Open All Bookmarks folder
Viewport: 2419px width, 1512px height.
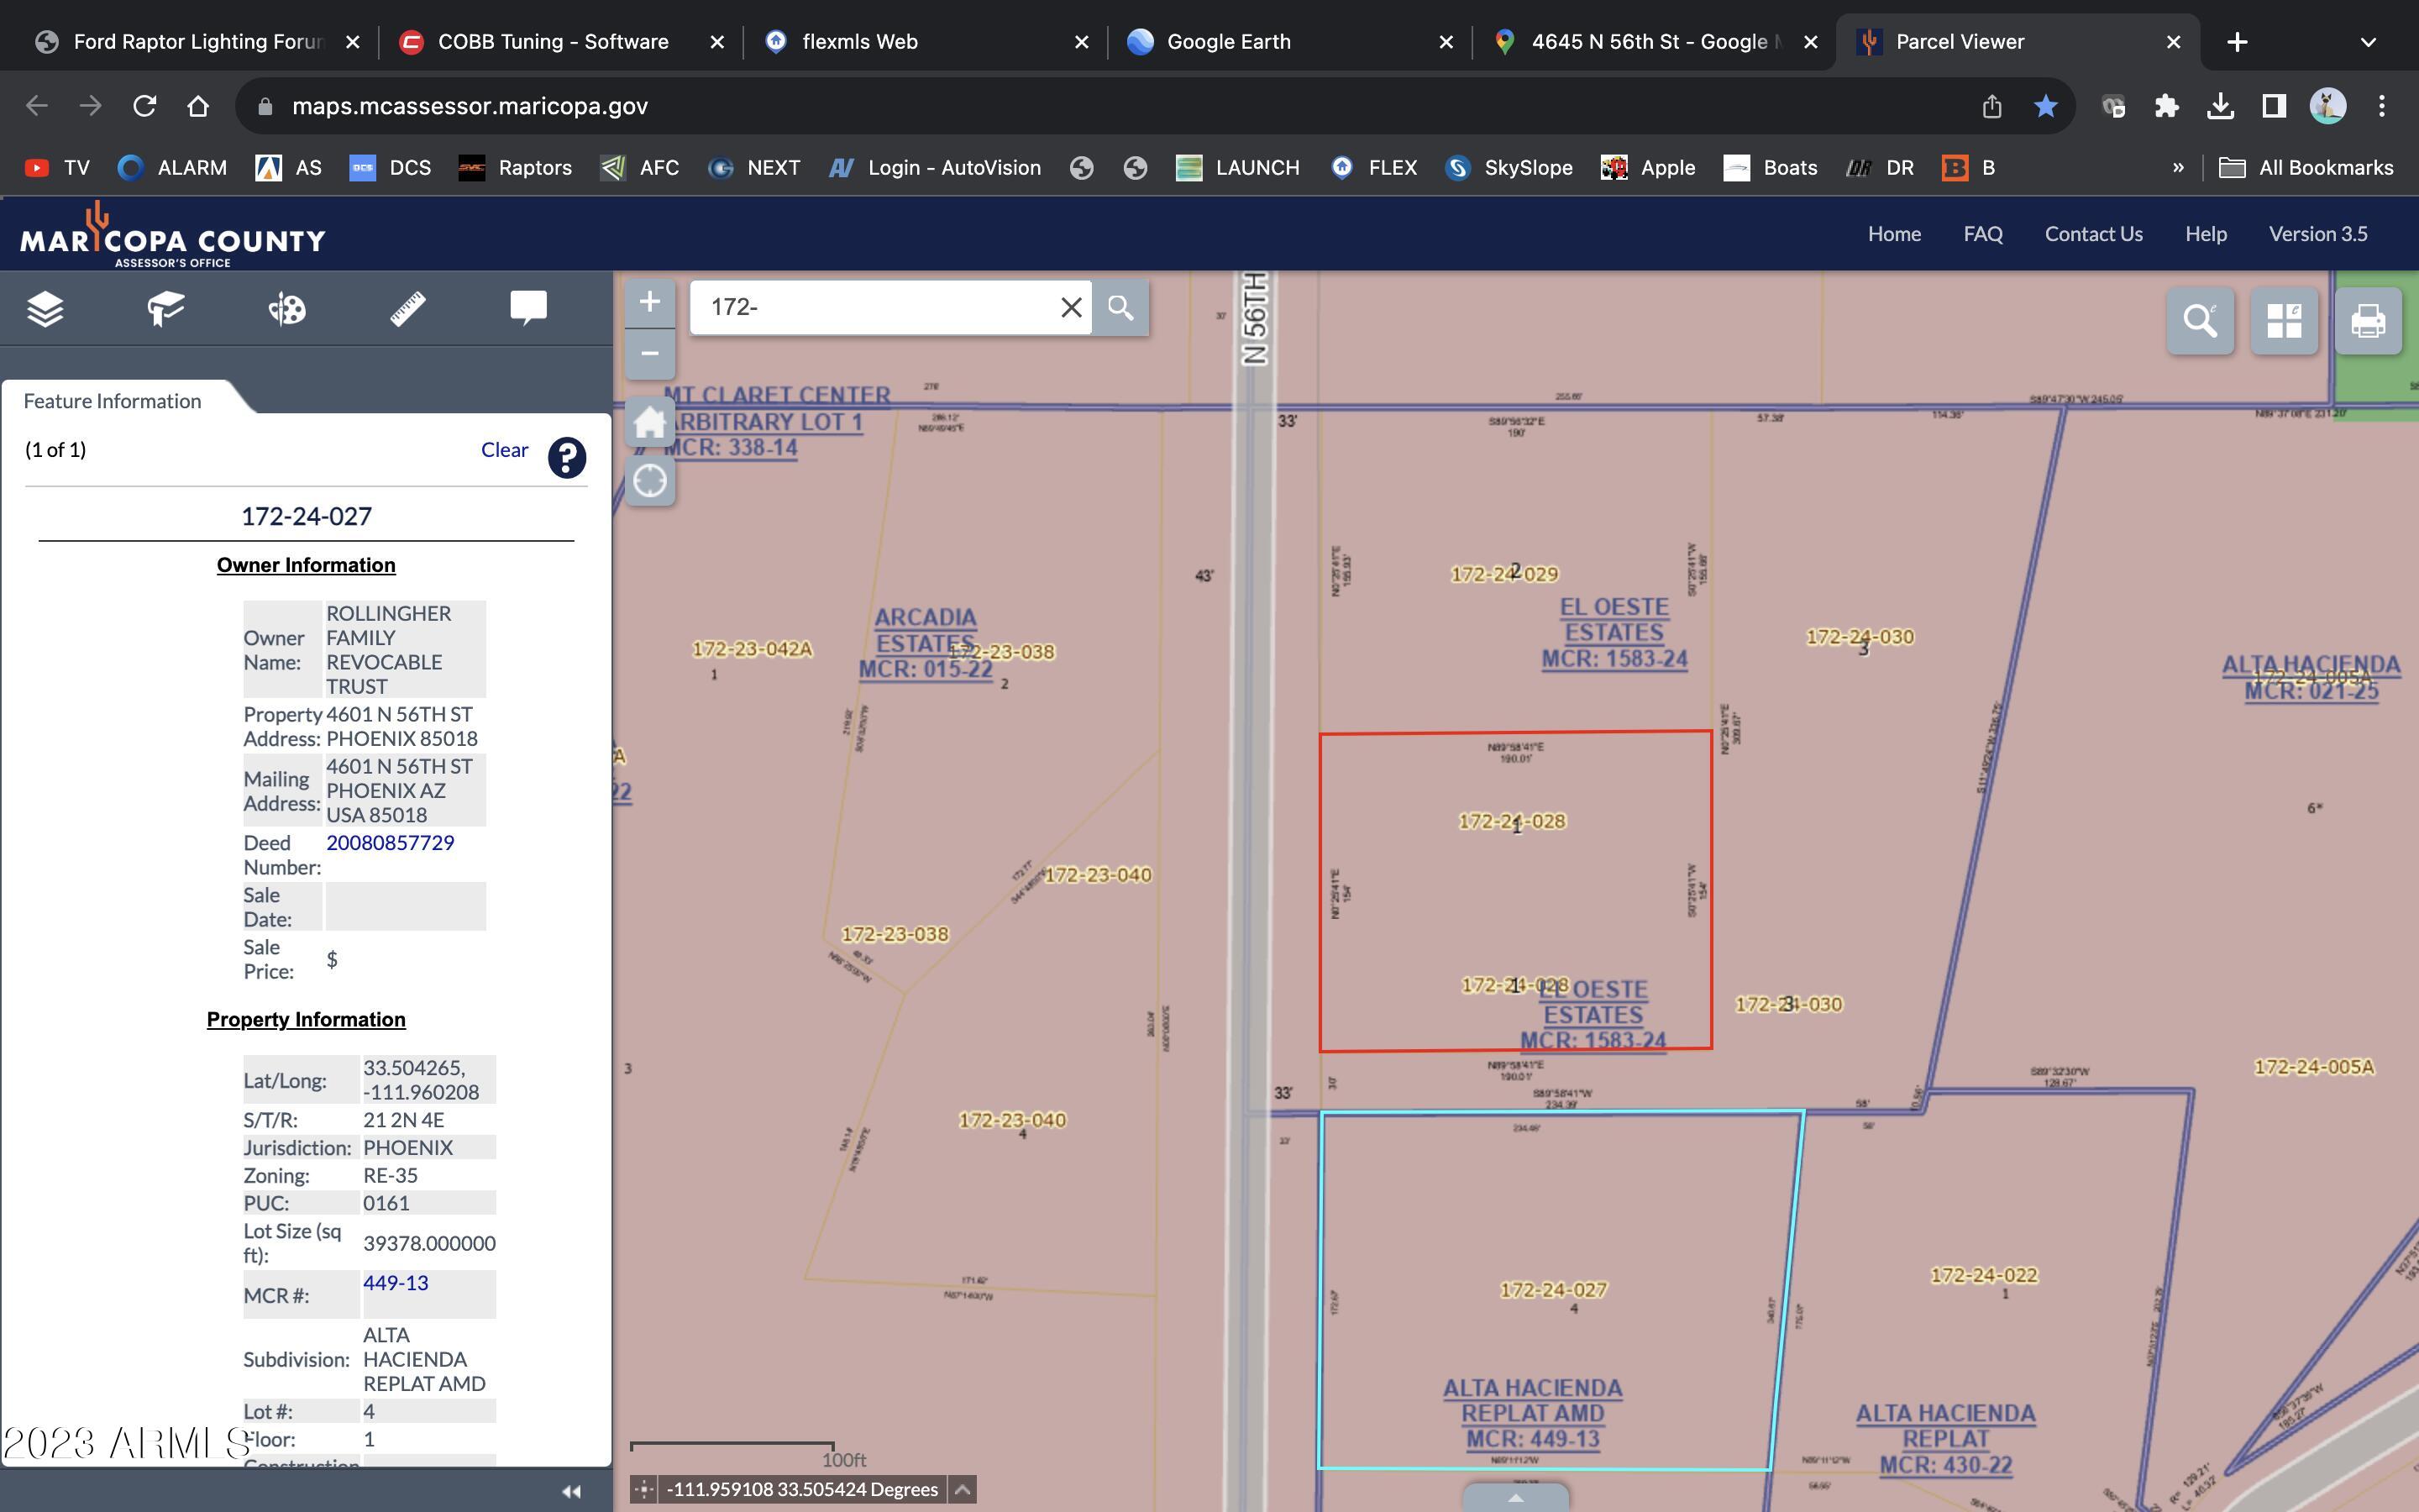point(2306,168)
